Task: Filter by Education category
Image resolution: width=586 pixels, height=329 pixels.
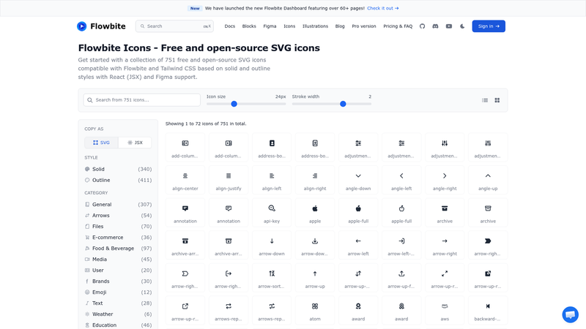Action: (x=118, y=325)
